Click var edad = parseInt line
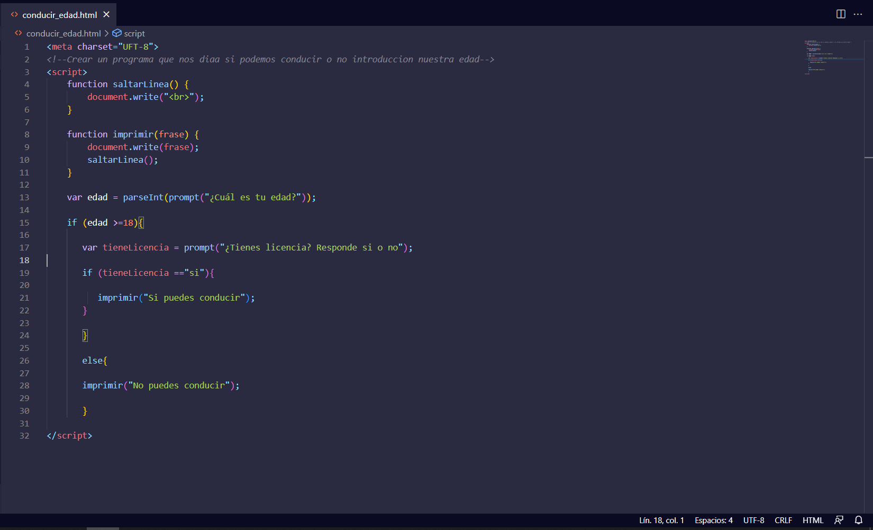This screenshot has height=530, width=873. pos(192,197)
